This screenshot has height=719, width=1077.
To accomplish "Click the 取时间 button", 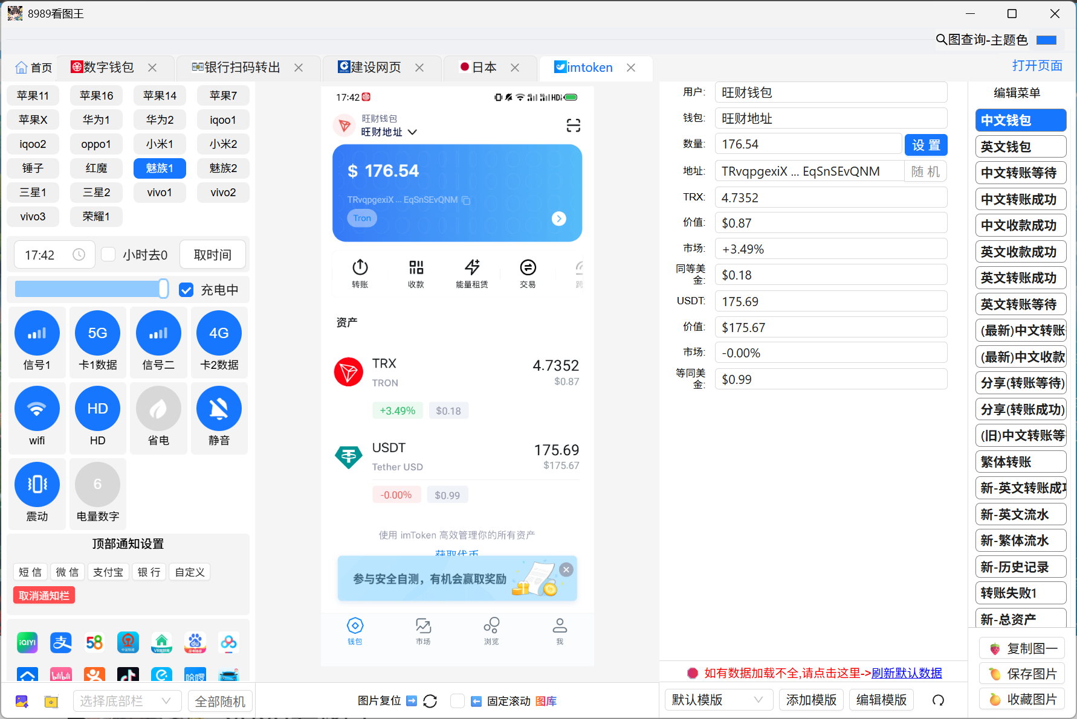I will [213, 255].
